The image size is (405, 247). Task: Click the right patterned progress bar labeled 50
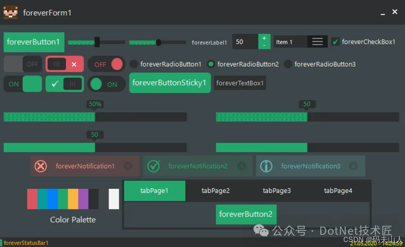(x=307, y=117)
